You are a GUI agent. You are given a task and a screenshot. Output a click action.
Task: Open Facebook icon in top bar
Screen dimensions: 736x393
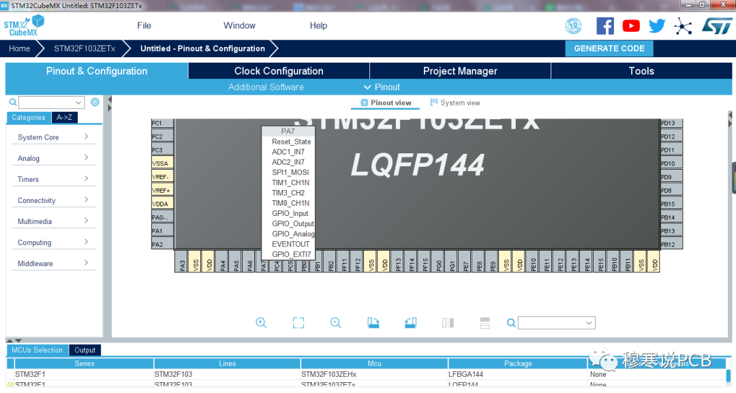coord(605,26)
